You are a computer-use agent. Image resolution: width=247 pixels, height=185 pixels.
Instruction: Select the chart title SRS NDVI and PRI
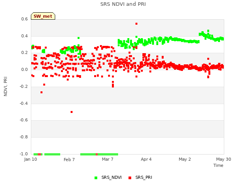(x=123, y=4)
